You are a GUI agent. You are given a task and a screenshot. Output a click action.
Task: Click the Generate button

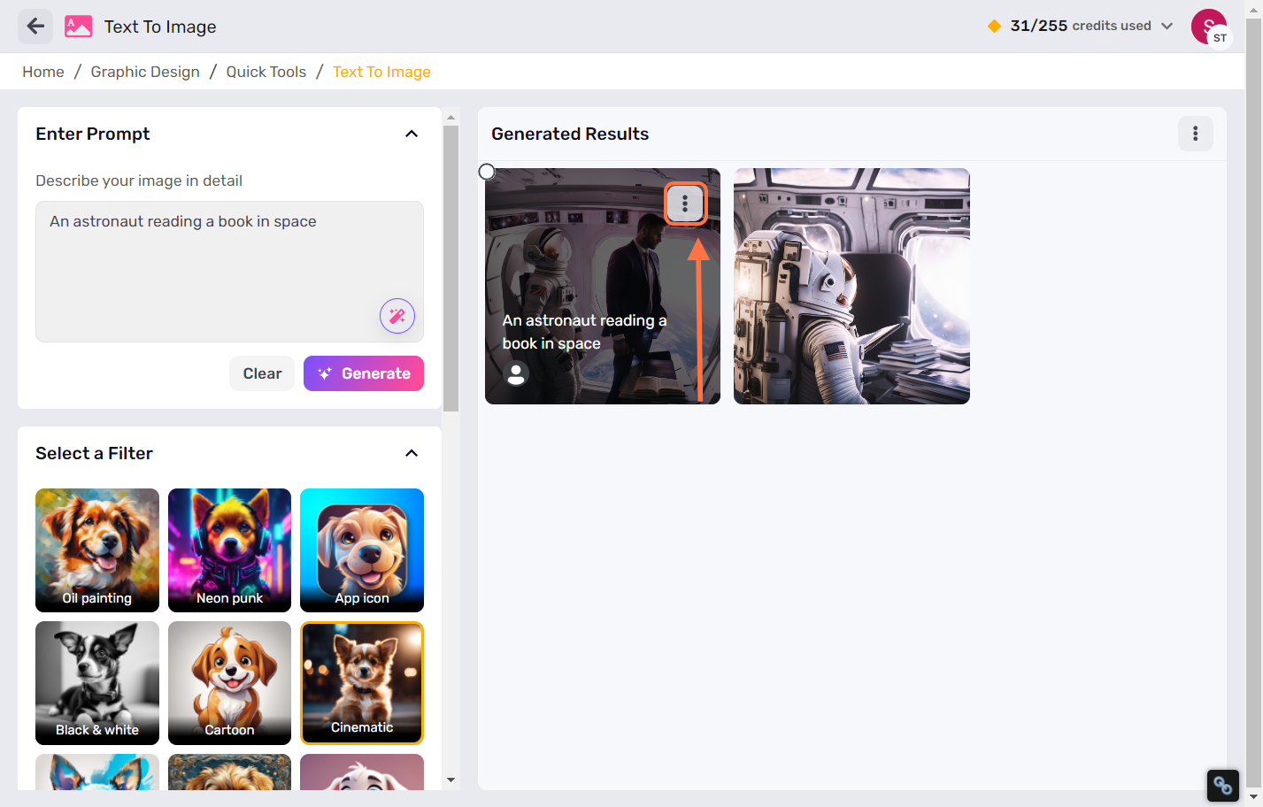tap(364, 373)
